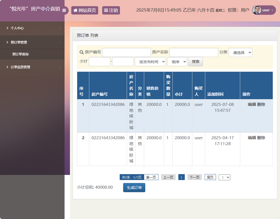Open the sidebar hamburger menu icon
280x219 pixels.
tap(64, 10)
